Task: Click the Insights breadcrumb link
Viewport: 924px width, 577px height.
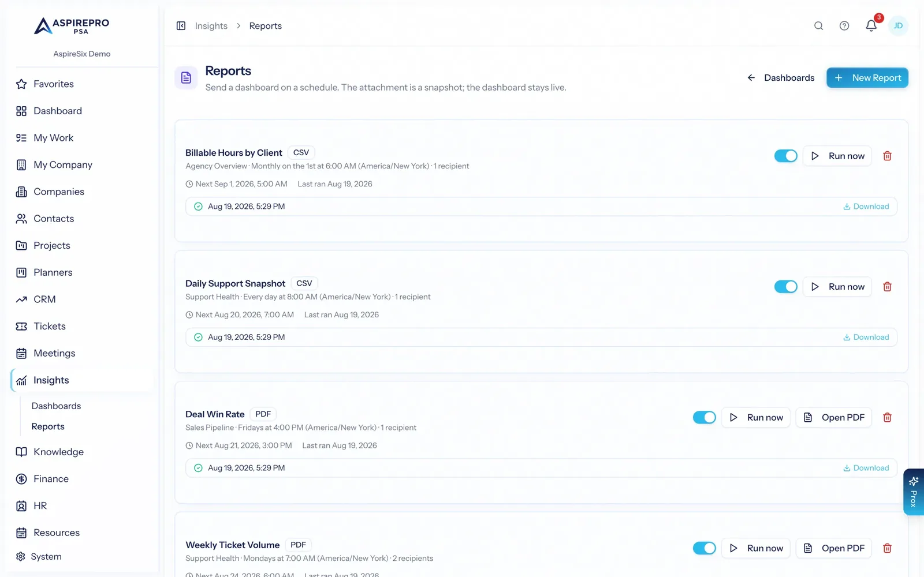Action: (x=211, y=26)
